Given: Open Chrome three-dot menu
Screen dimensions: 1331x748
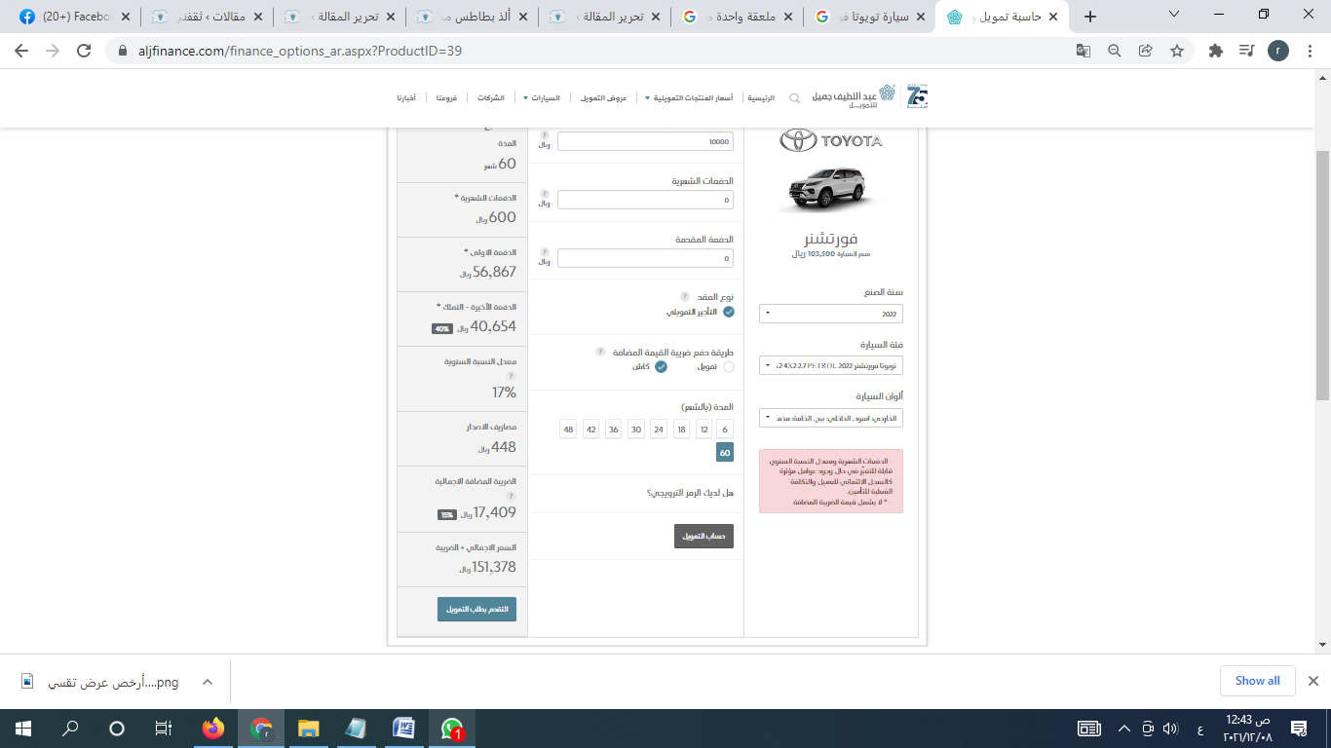Looking at the screenshot, I should click(1309, 51).
